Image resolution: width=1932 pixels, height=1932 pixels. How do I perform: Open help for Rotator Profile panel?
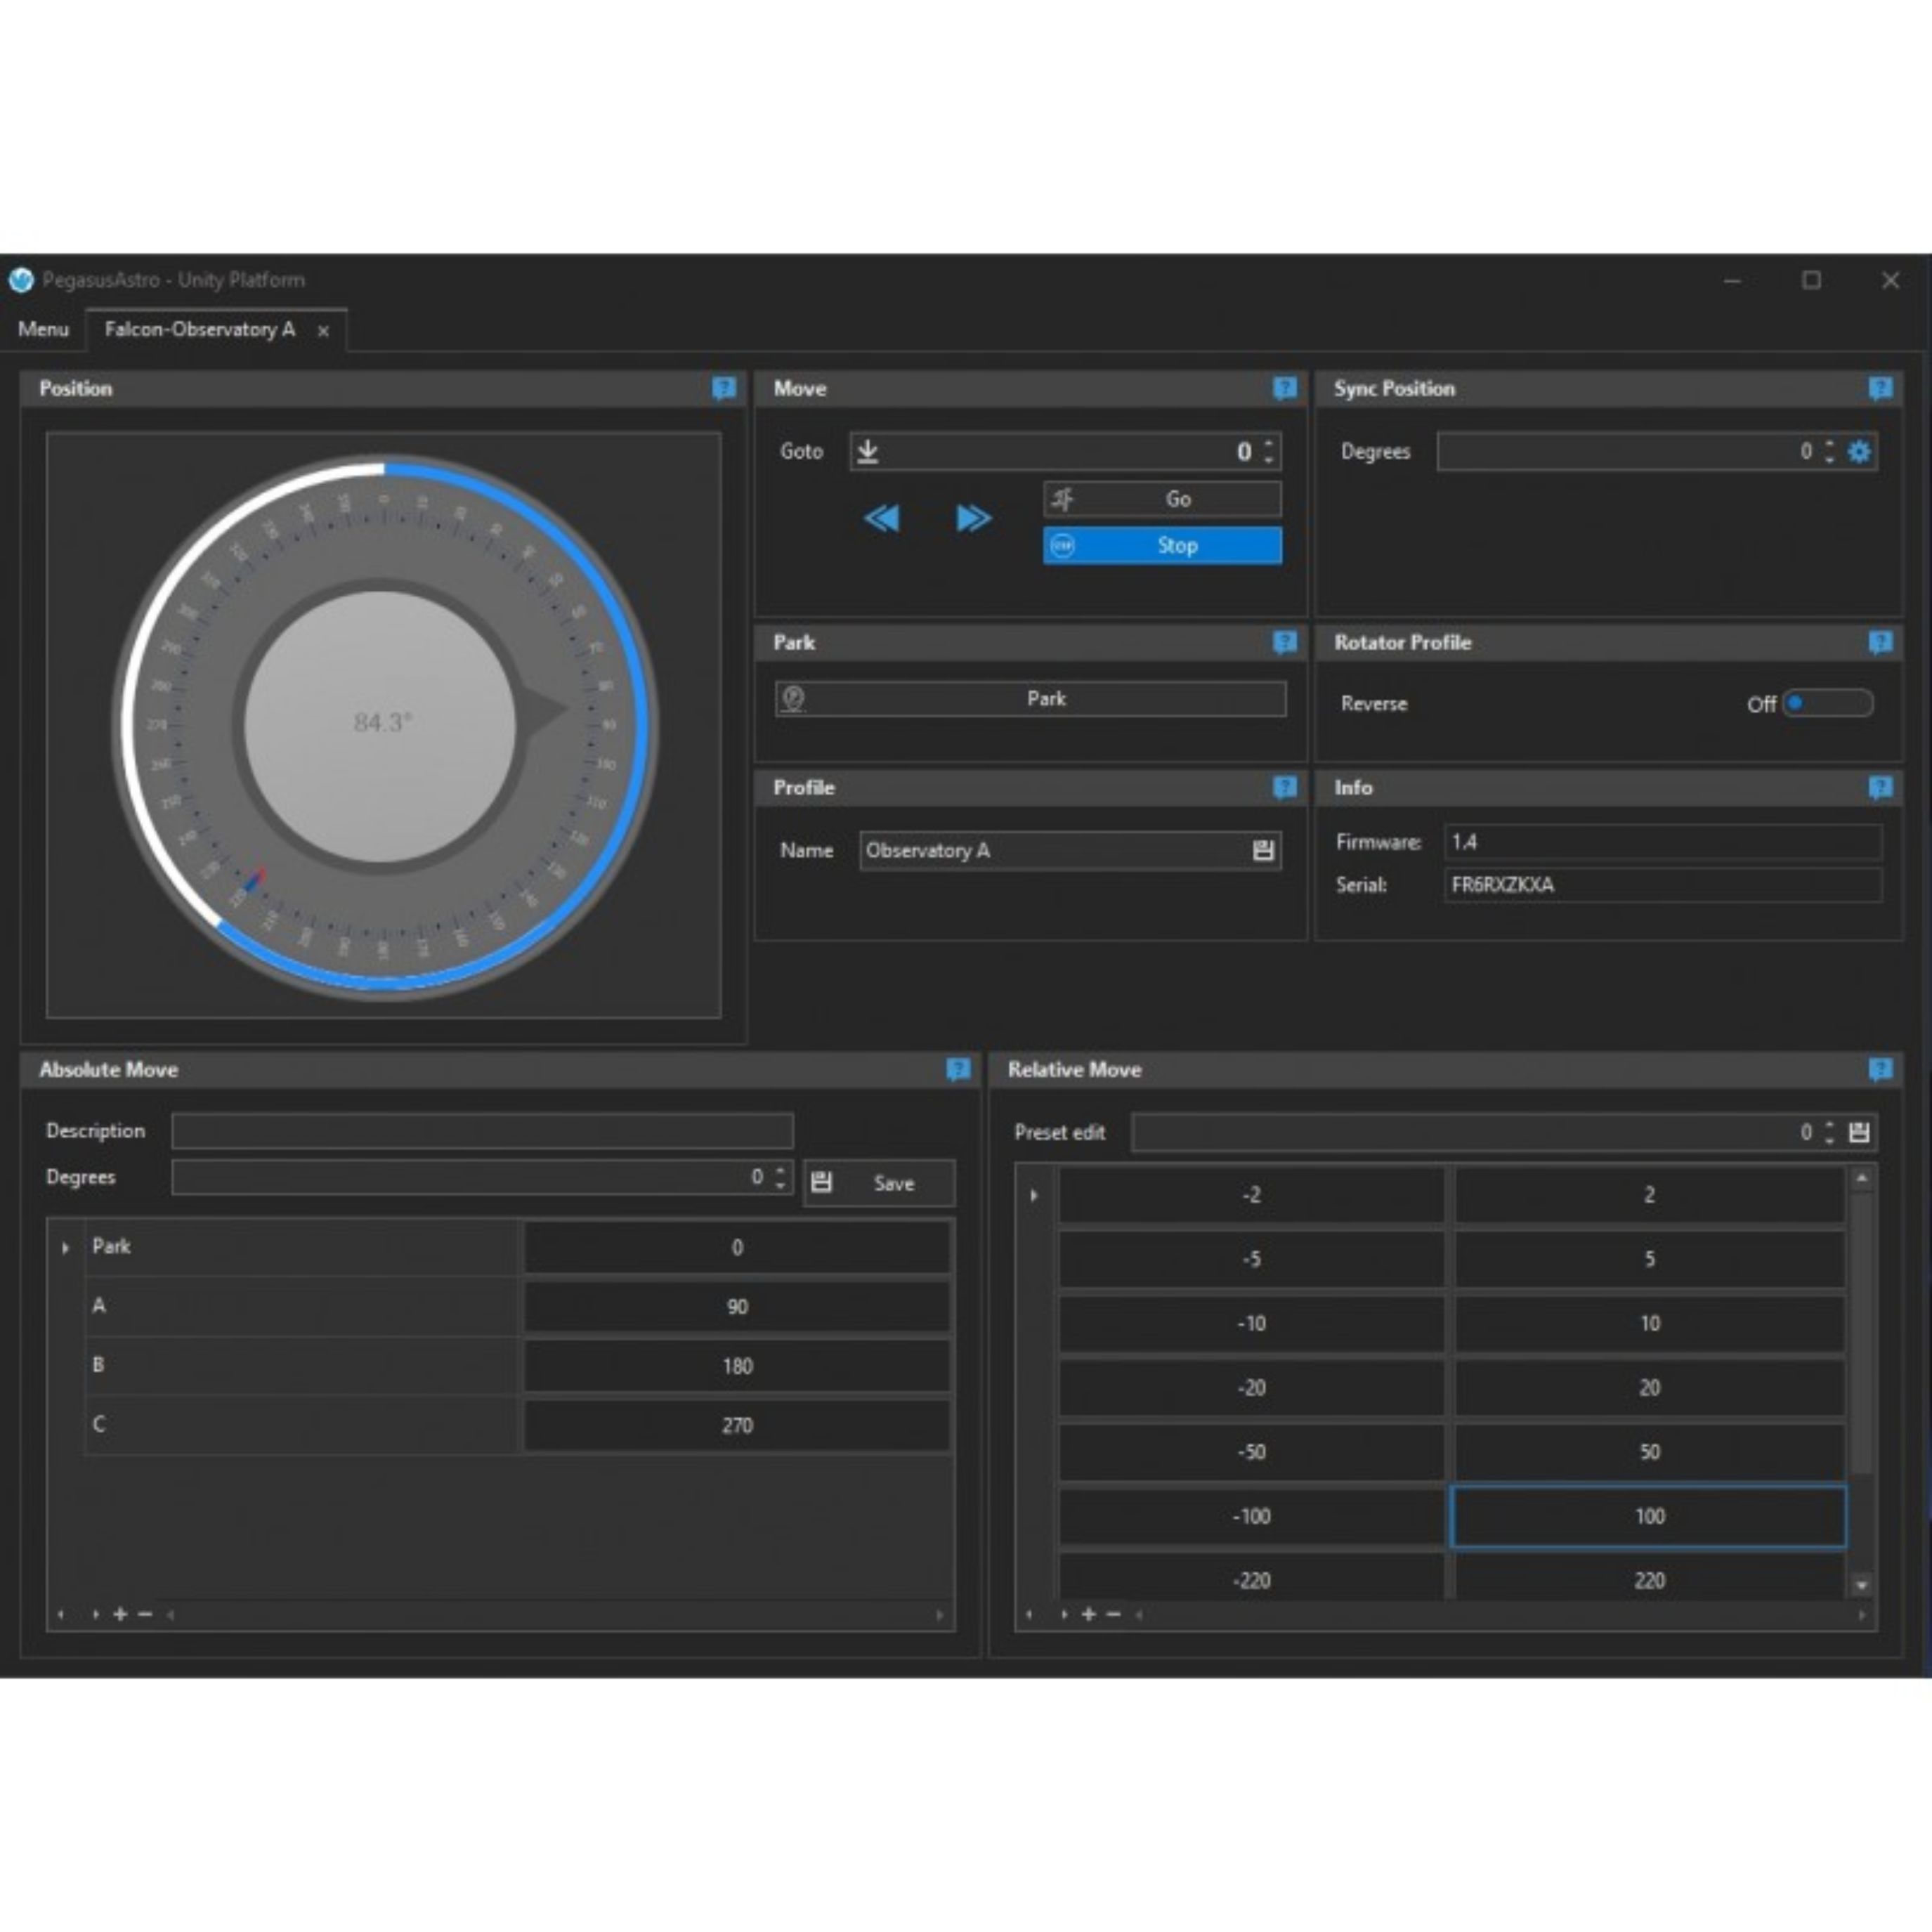tap(1880, 642)
